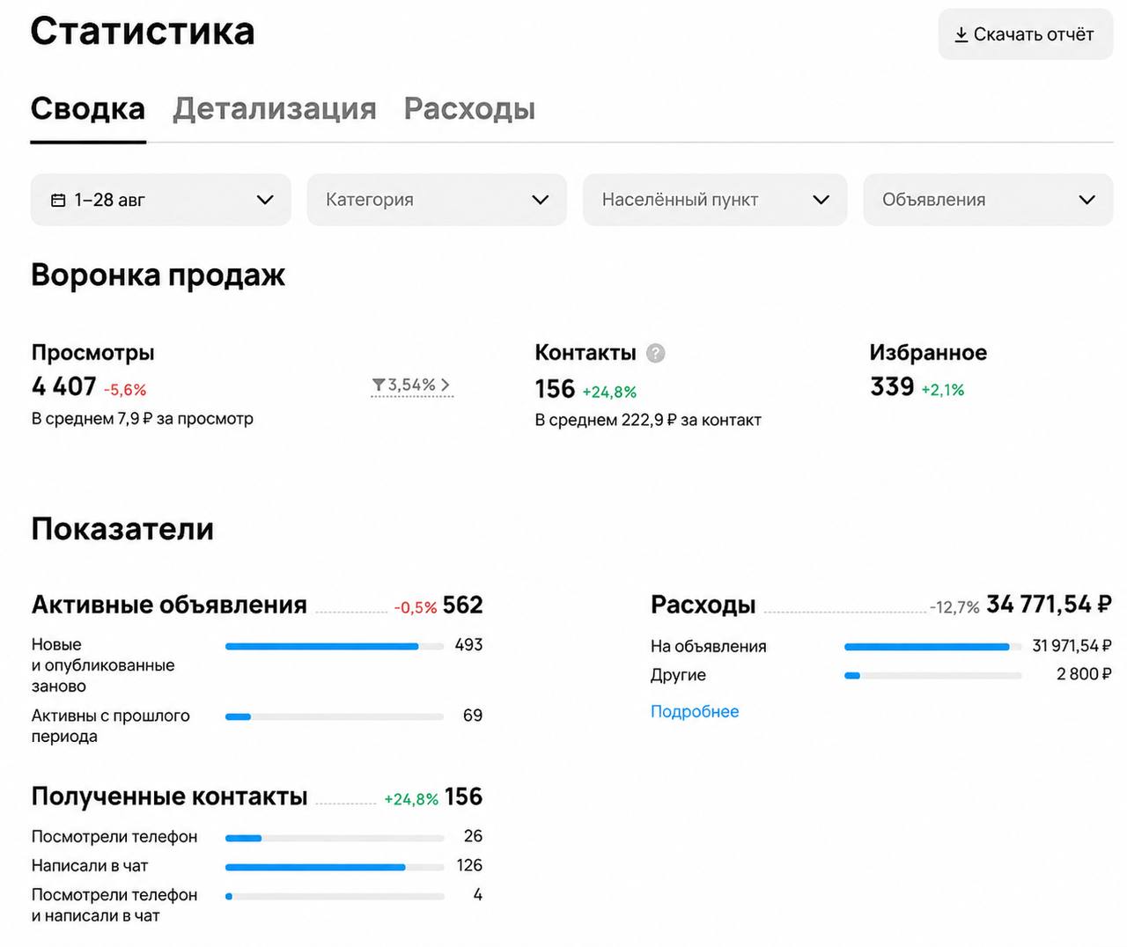Go to the Расходы tab
Viewport: 1127px width, 947px height.
[x=469, y=109]
